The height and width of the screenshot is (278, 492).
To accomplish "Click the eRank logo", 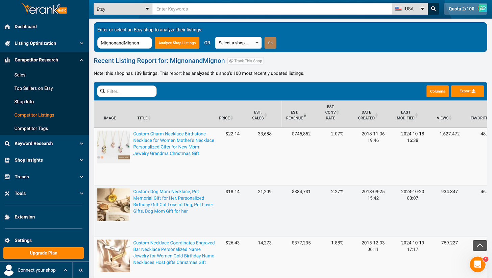I will pos(44,9).
